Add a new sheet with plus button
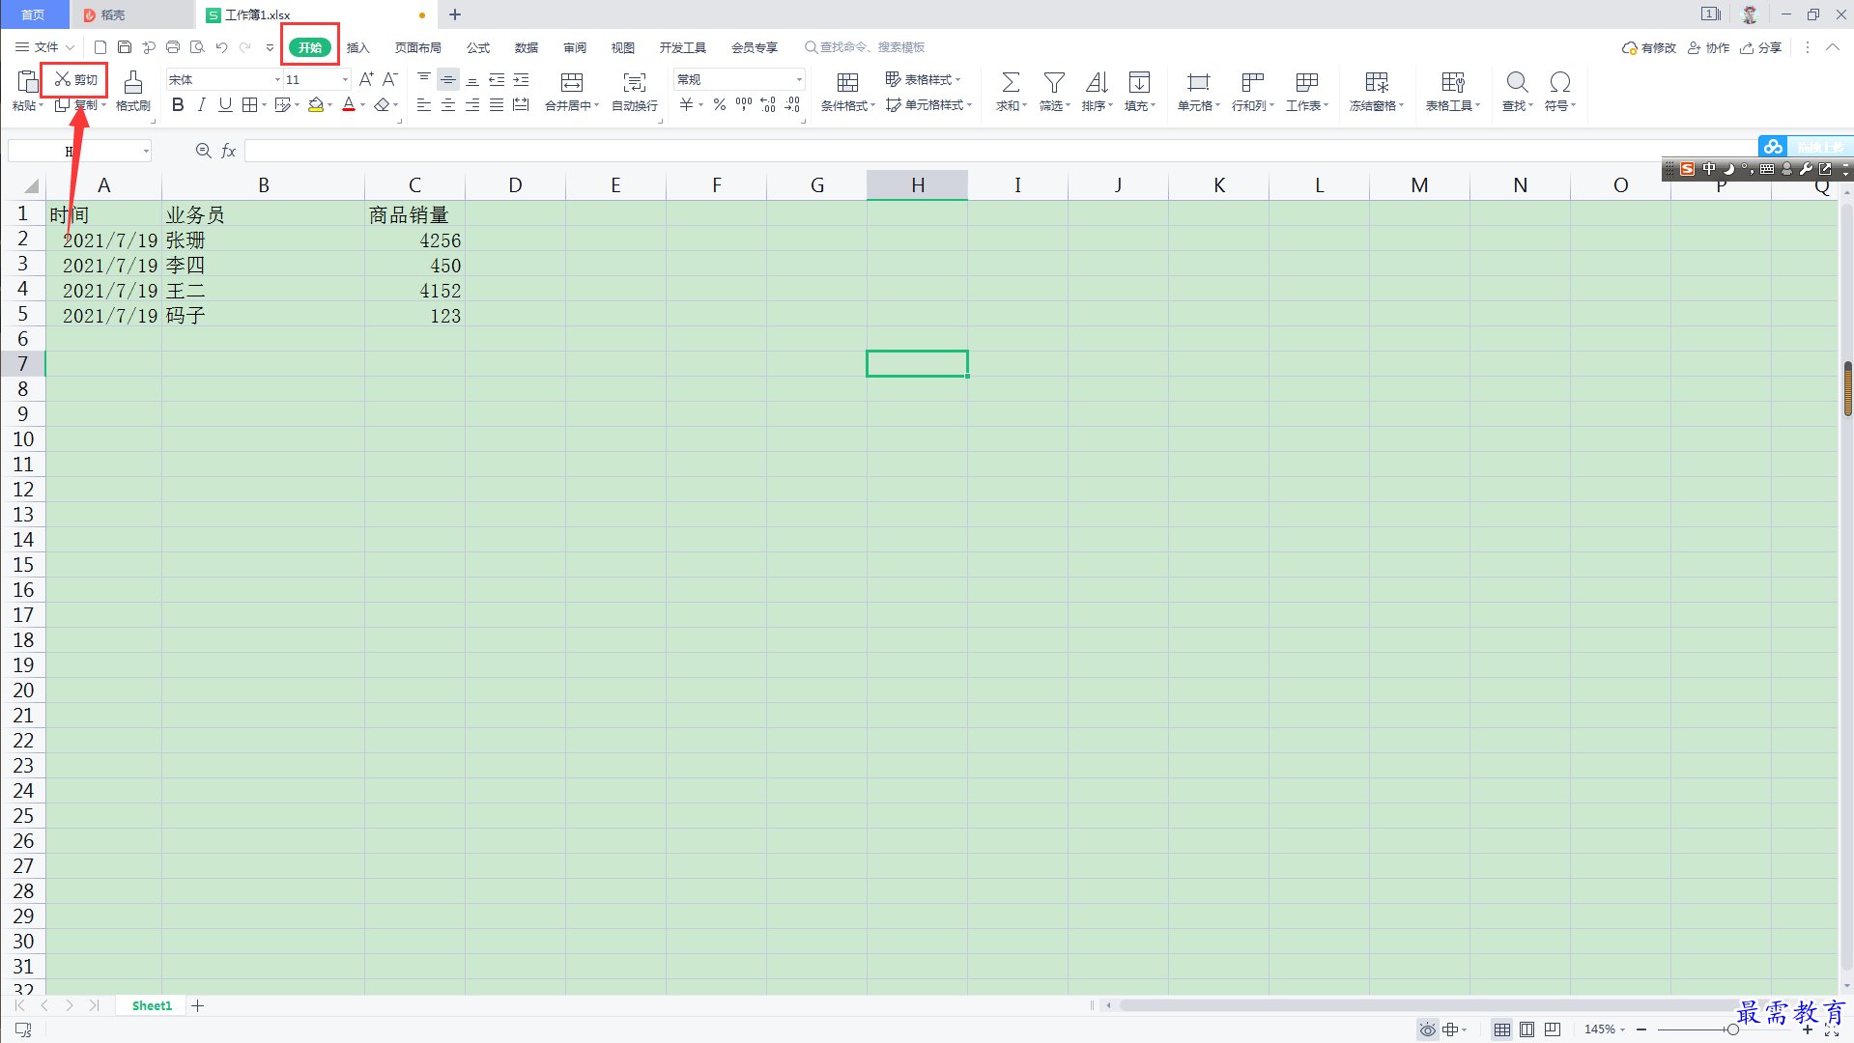Viewport: 1854px width, 1043px height. tap(197, 1005)
